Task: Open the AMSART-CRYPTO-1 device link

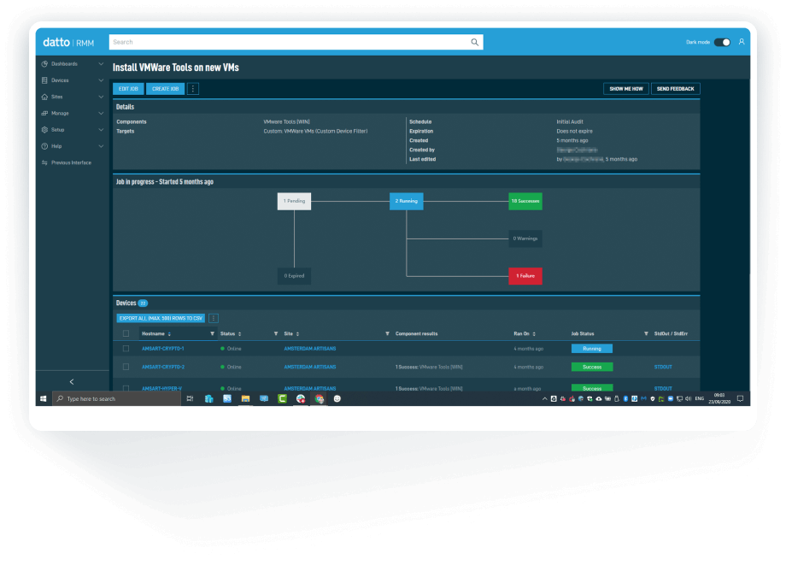Action: (x=163, y=349)
